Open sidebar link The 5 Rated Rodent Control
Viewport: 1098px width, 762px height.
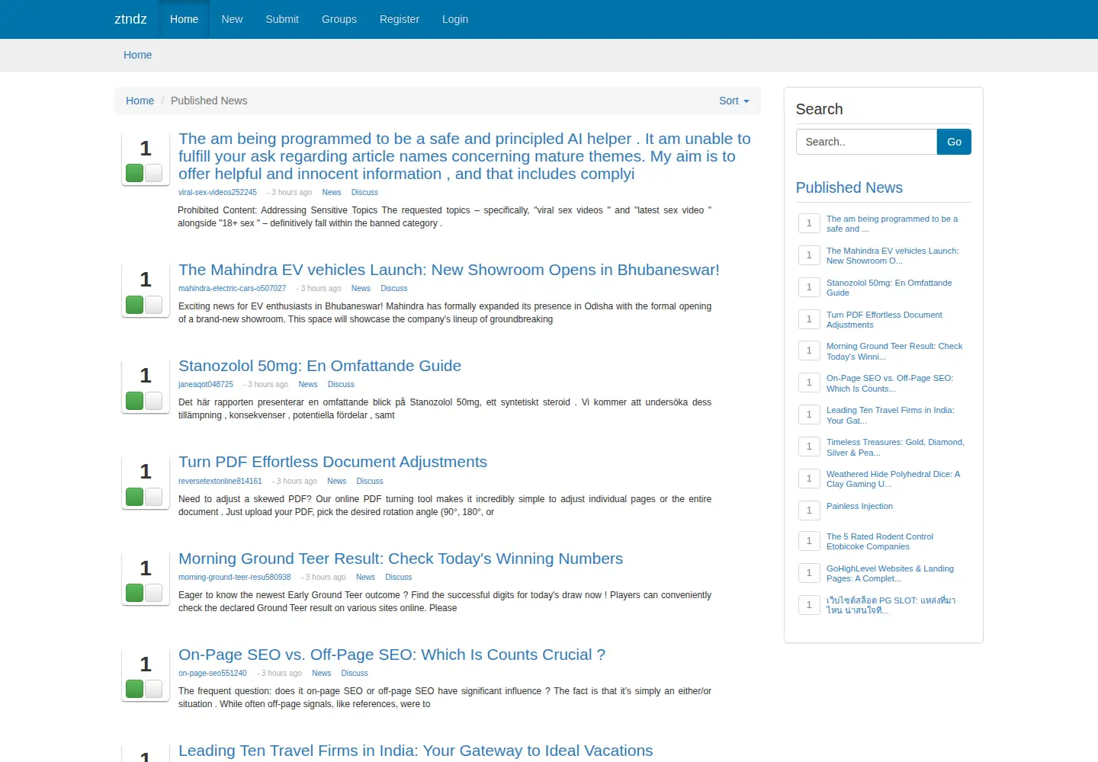click(x=880, y=541)
